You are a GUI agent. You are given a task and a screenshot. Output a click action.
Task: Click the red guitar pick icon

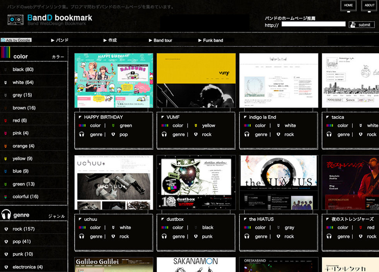click(6, 121)
